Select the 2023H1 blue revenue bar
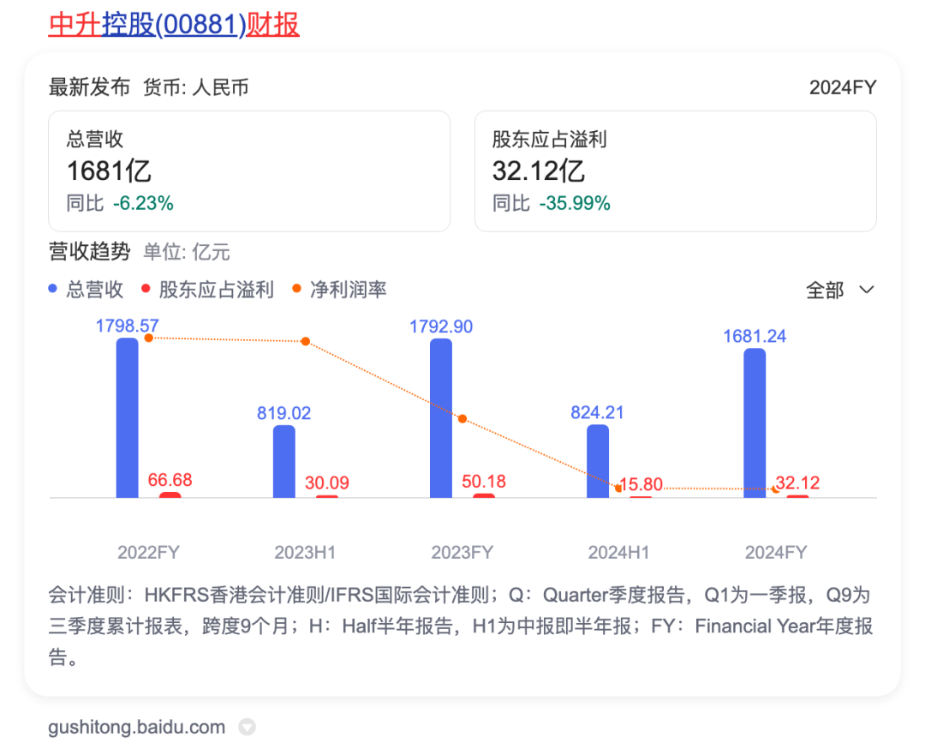The height and width of the screenshot is (749, 925). [x=283, y=461]
